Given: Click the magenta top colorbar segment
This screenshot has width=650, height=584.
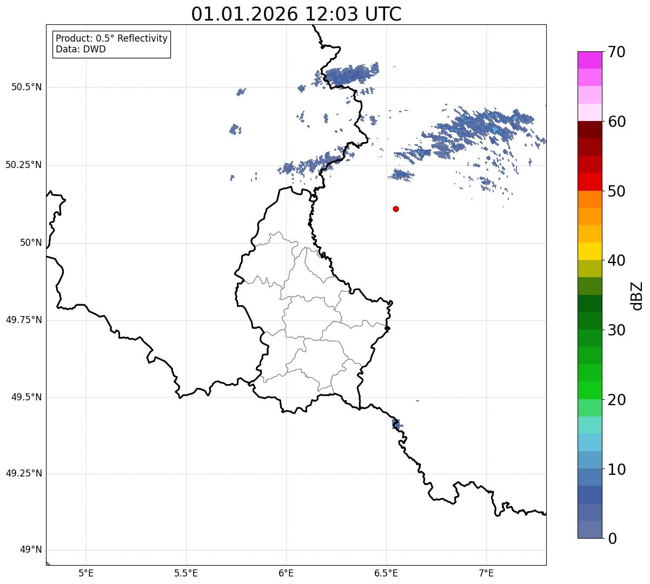Looking at the screenshot, I should (x=589, y=60).
